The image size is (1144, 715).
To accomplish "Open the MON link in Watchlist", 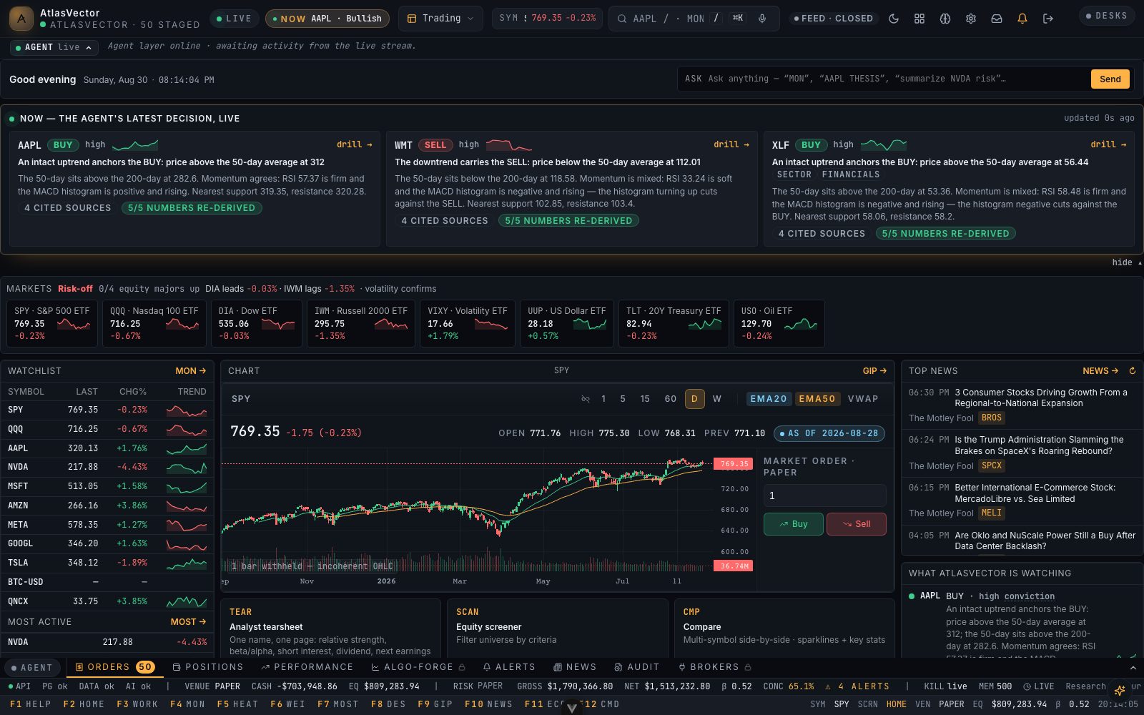I will (191, 371).
